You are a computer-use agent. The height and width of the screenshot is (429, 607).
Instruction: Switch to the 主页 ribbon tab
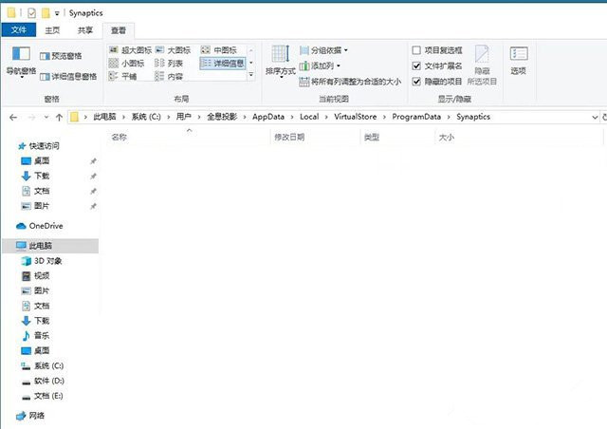[52, 30]
